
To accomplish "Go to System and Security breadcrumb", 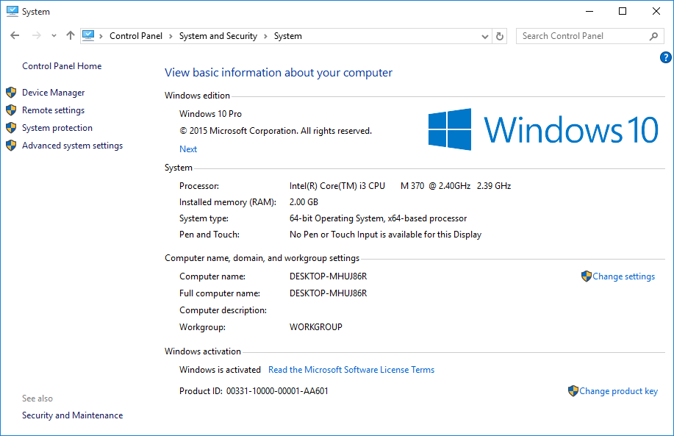I will [218, 36].
